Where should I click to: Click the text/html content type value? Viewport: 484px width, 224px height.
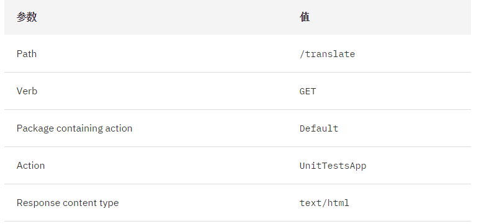[x=325, y=203]
